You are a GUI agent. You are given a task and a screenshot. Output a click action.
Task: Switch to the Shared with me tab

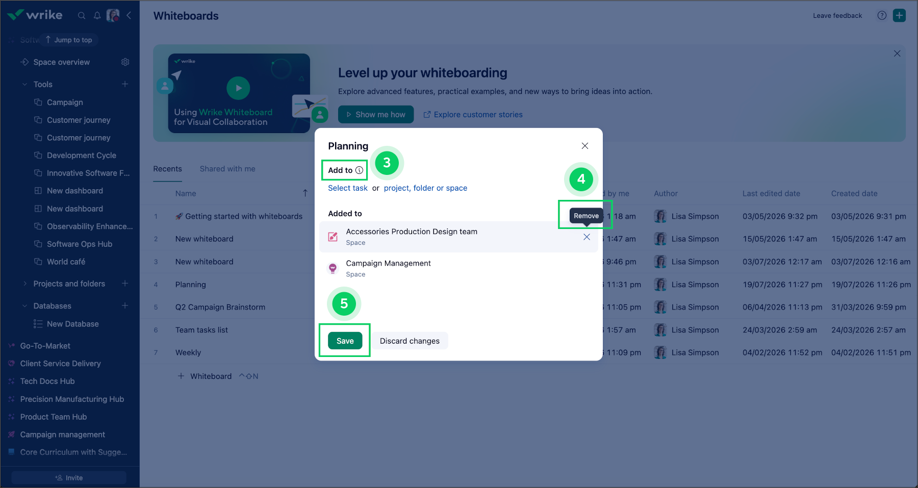227,169
